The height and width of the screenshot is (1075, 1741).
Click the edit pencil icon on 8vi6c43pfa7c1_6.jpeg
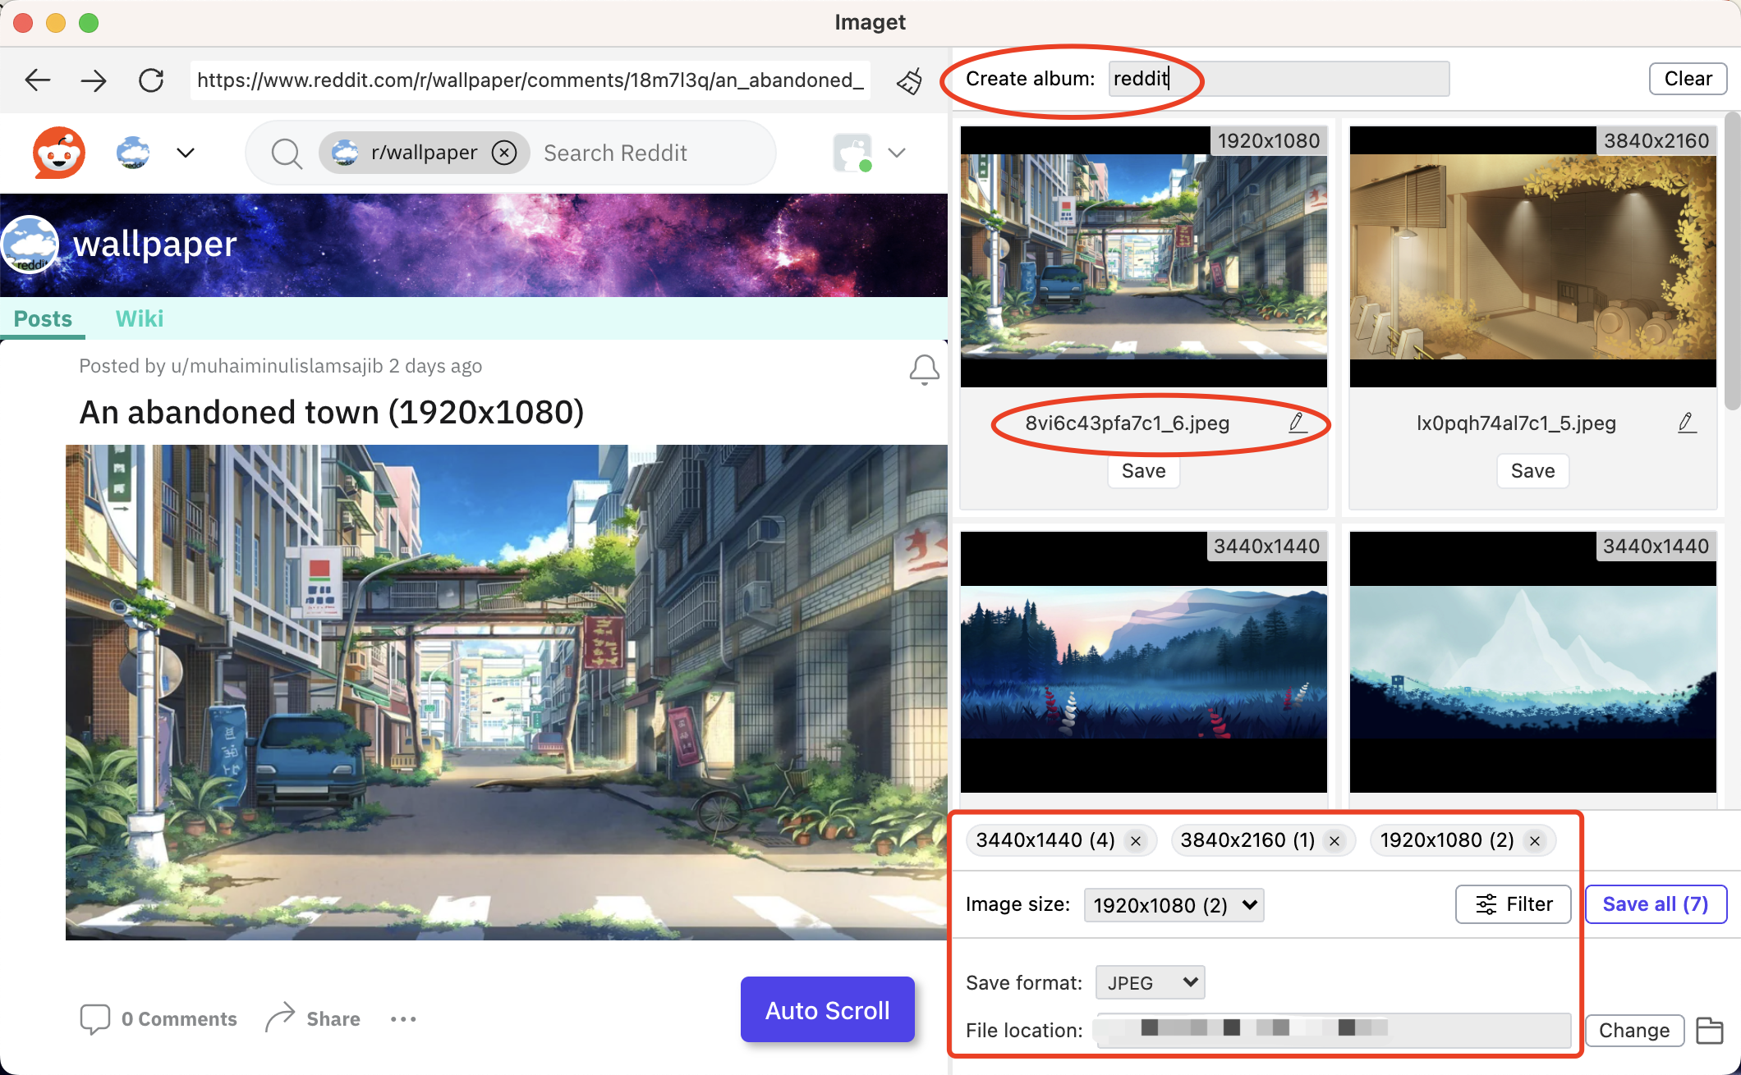click(x=1297, y=423)
